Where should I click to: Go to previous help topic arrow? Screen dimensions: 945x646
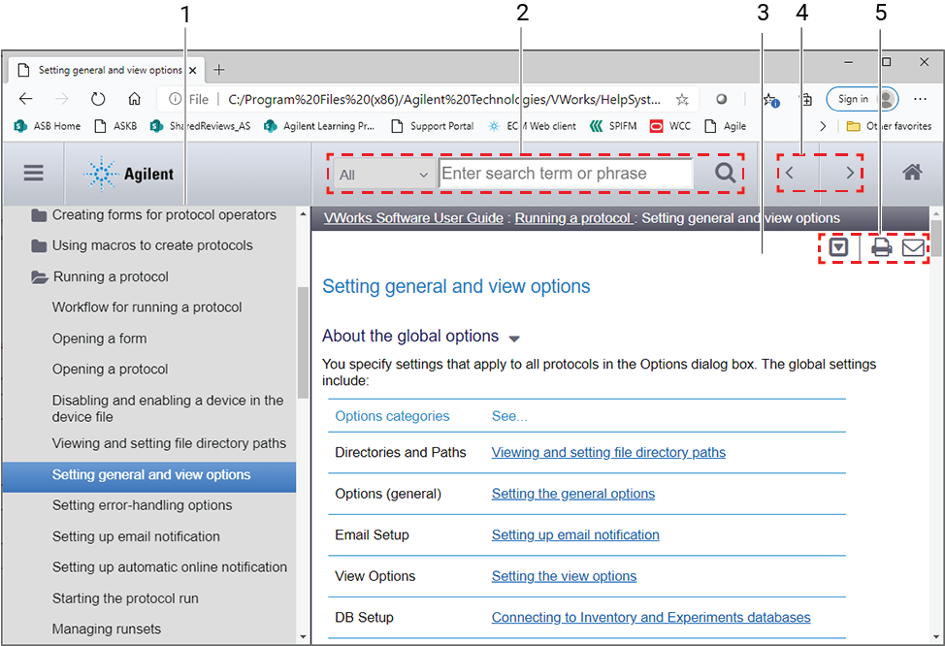[x=789, y=173]
